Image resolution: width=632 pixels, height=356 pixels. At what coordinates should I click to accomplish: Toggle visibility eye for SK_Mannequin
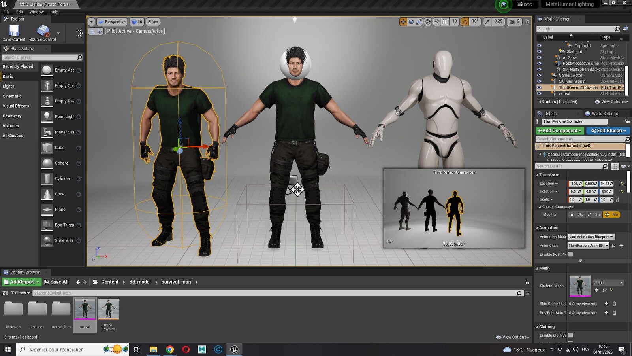coord(539,81)
